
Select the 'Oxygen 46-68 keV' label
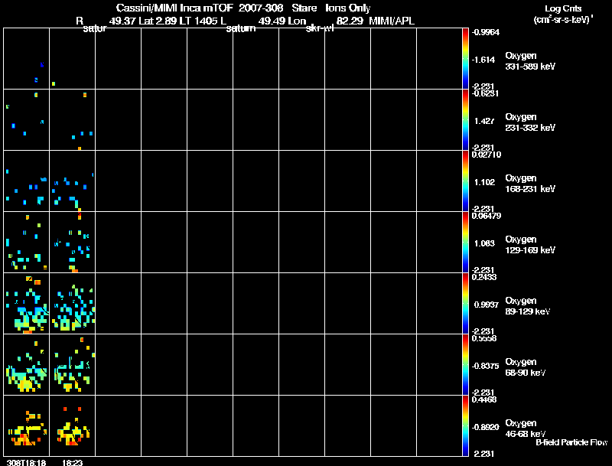coord(526,429)
